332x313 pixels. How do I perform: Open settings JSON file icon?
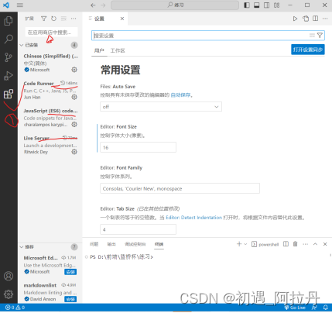[x=306, y=19]
